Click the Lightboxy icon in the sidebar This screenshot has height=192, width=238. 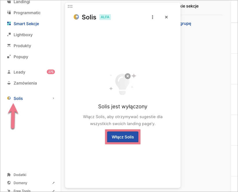[9, 35]
